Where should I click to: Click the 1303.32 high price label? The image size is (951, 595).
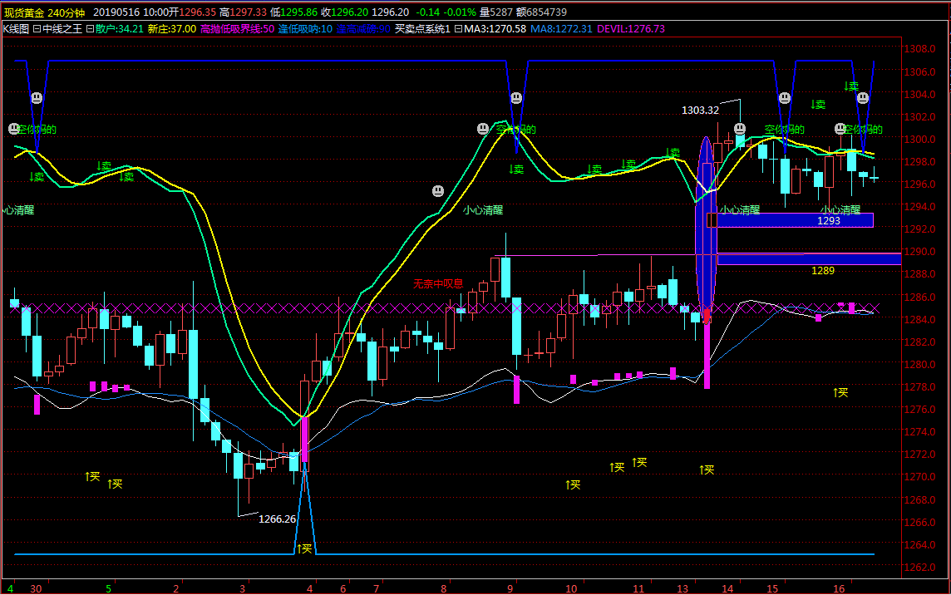coord(700,111)
